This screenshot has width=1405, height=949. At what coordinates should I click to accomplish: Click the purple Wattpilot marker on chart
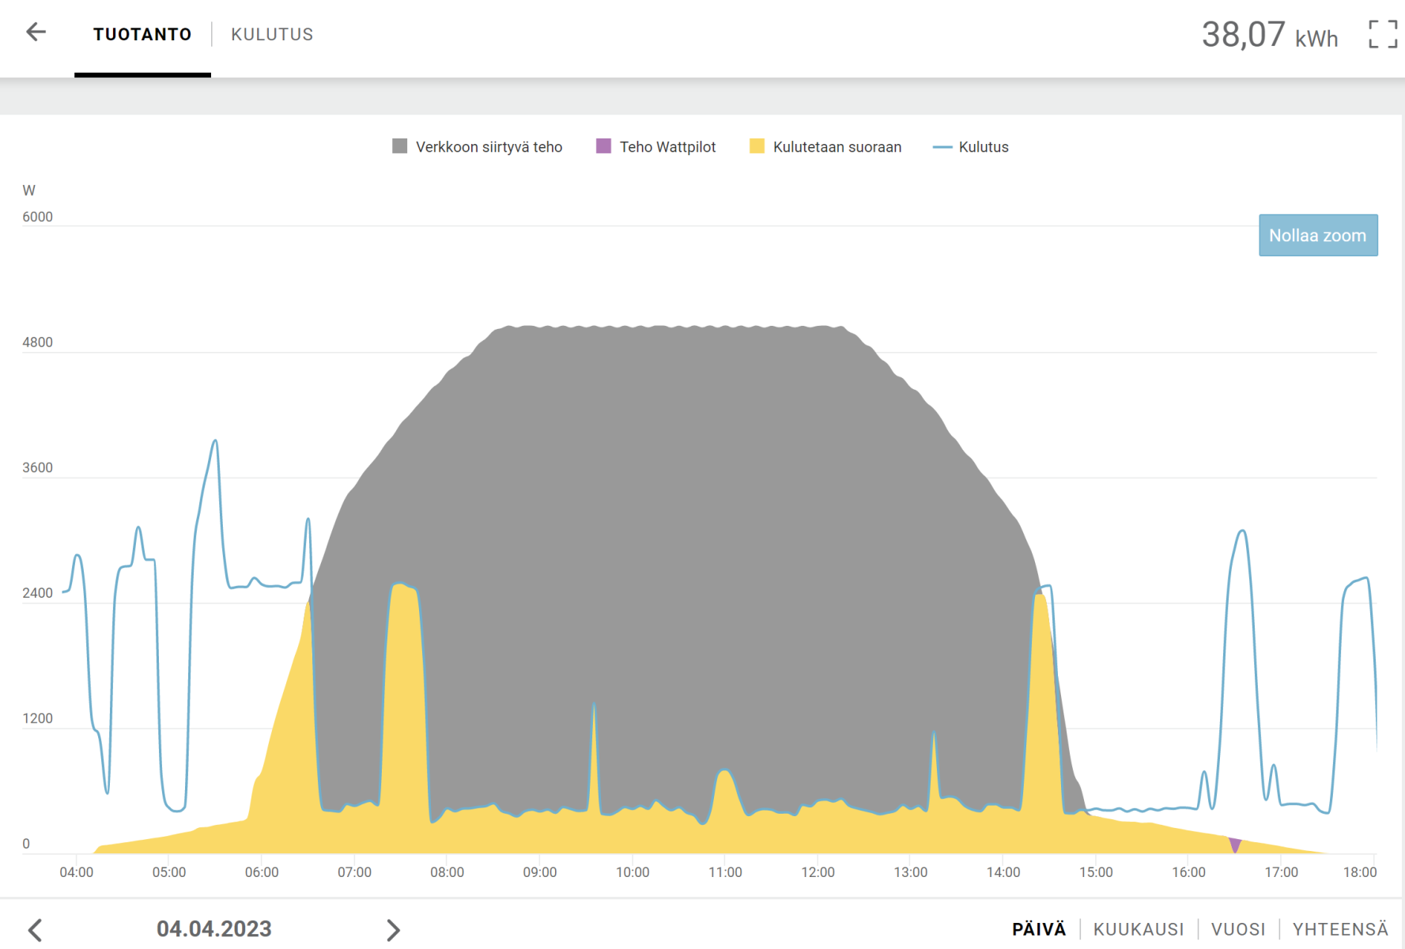coord(1235,845)
